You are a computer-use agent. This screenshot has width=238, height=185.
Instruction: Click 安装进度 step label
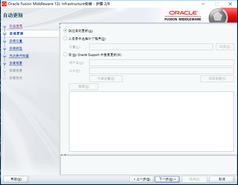tap(16, 70)
